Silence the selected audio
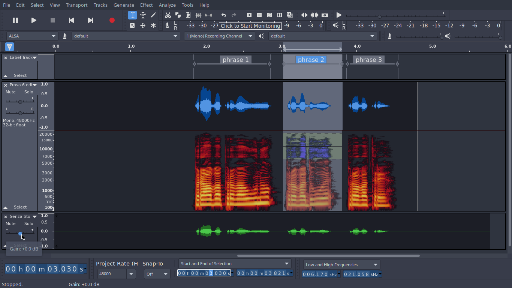512x288 pixels. click(208, 15)
